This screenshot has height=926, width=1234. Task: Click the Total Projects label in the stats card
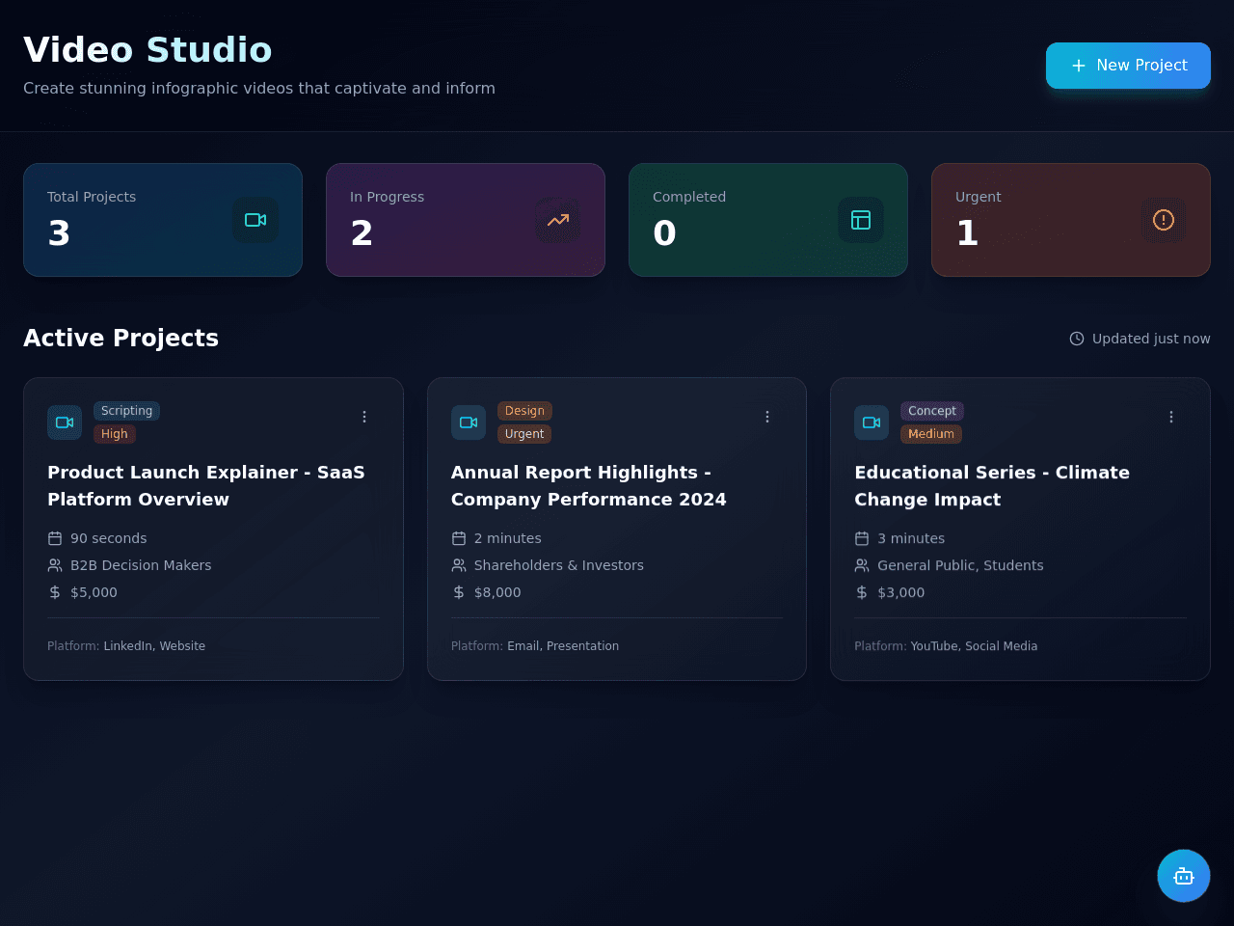92,197
